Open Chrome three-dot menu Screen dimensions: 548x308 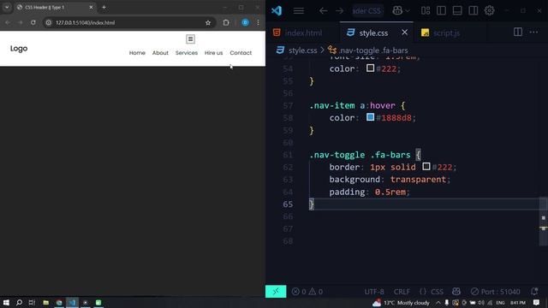(x=258, y=23)
